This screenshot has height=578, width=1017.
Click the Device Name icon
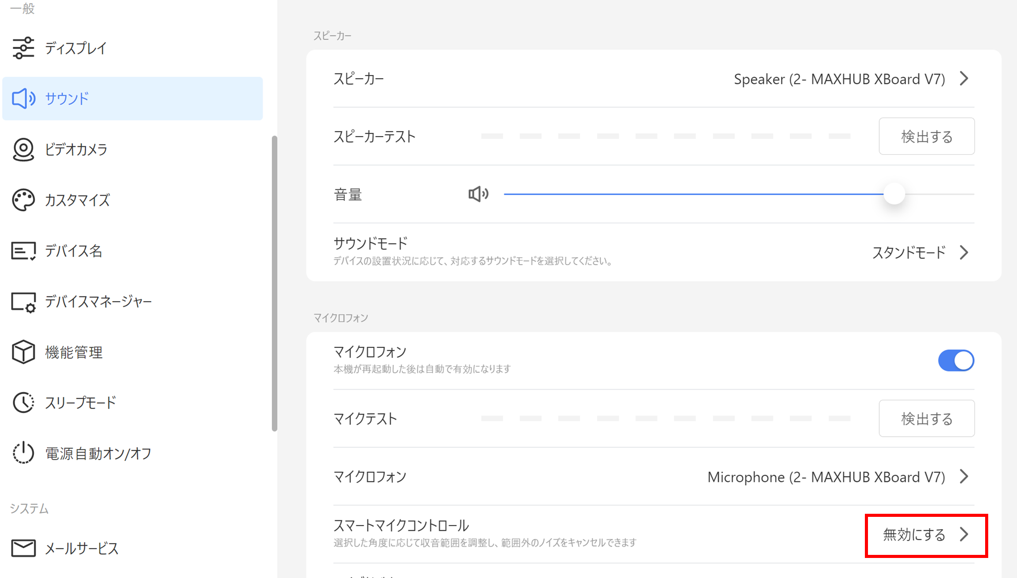click(x=23, y=251)
